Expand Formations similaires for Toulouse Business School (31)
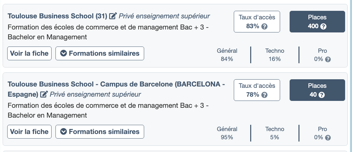 (x=100, y=53)
